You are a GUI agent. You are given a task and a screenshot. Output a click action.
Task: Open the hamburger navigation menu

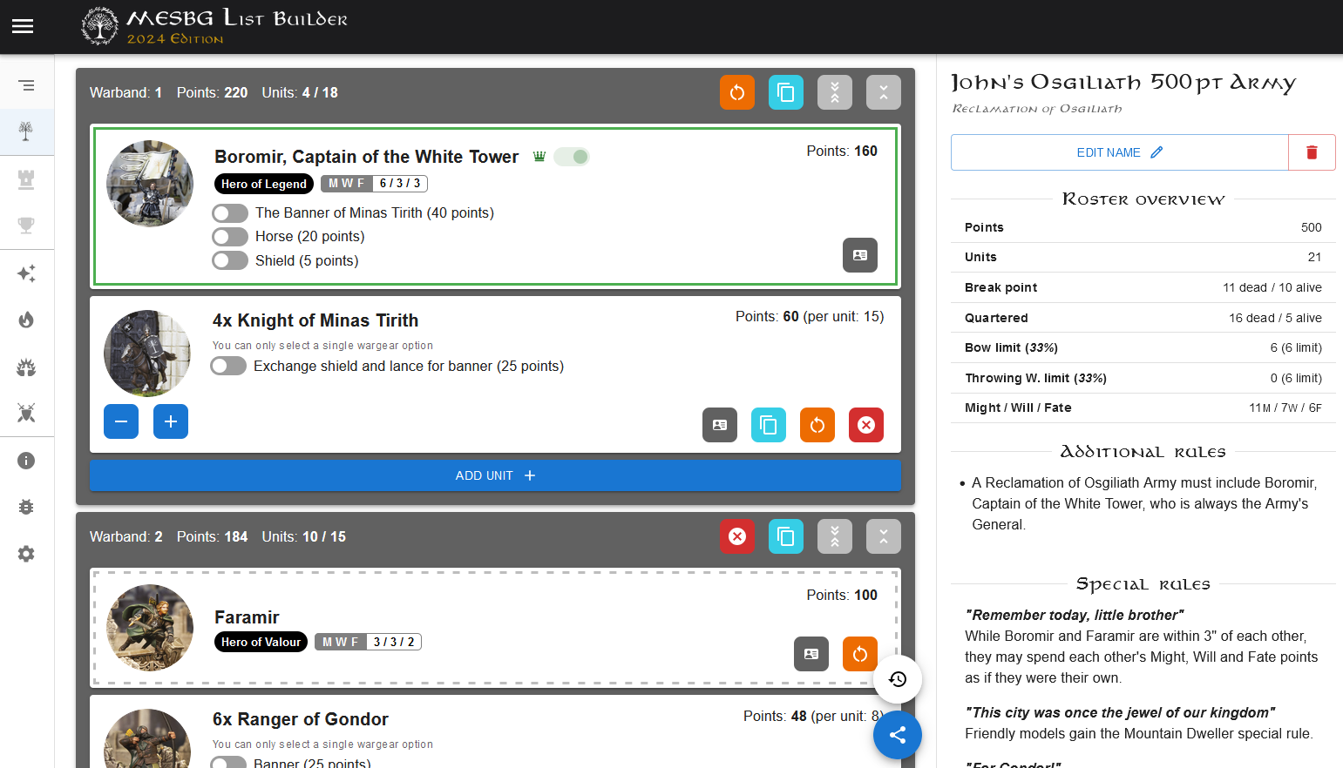[x=22, y=25]
